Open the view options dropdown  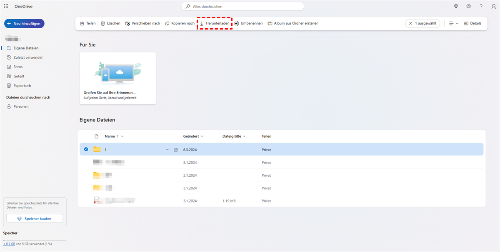tap(454, 24)
